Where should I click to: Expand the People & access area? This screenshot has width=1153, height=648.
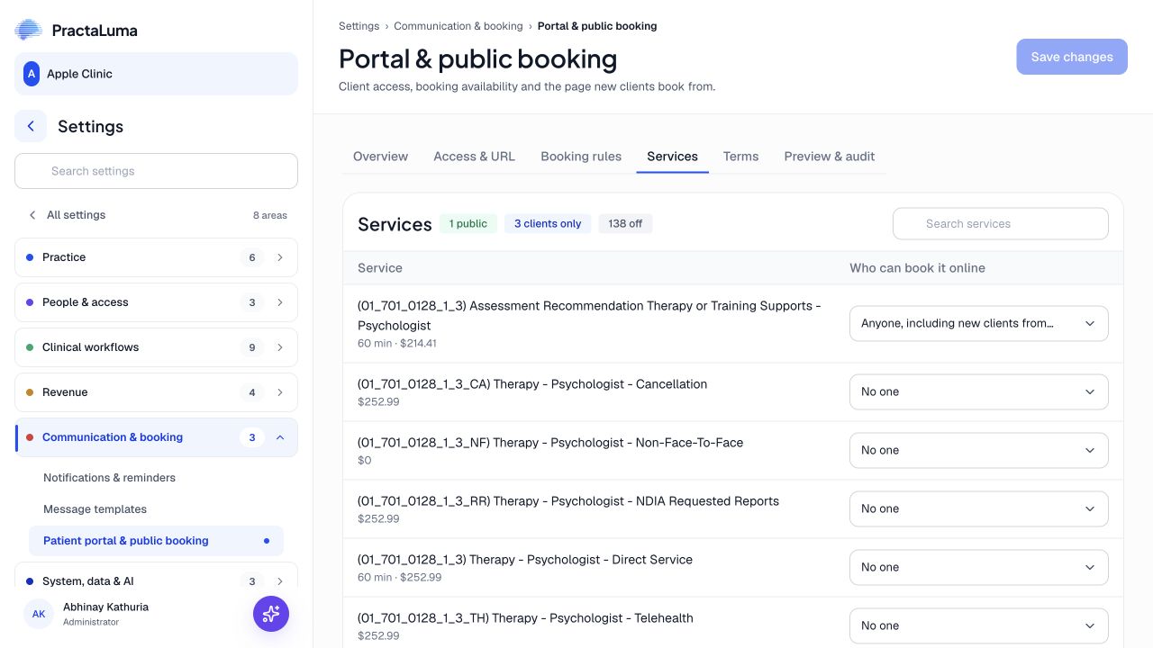click(x=156, y=302)
